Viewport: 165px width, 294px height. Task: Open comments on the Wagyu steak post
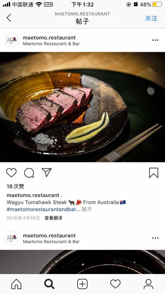point(29,173)
